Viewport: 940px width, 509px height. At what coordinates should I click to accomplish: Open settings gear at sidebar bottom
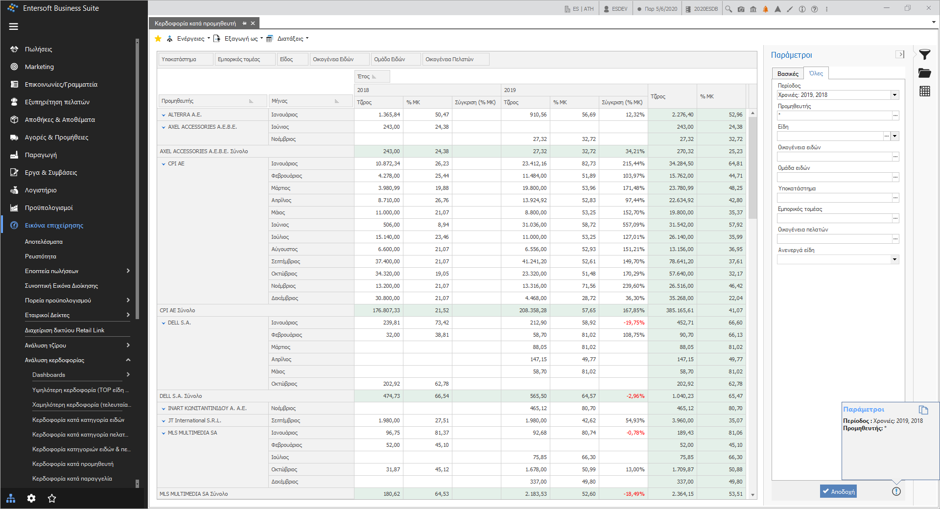[31, 498]
